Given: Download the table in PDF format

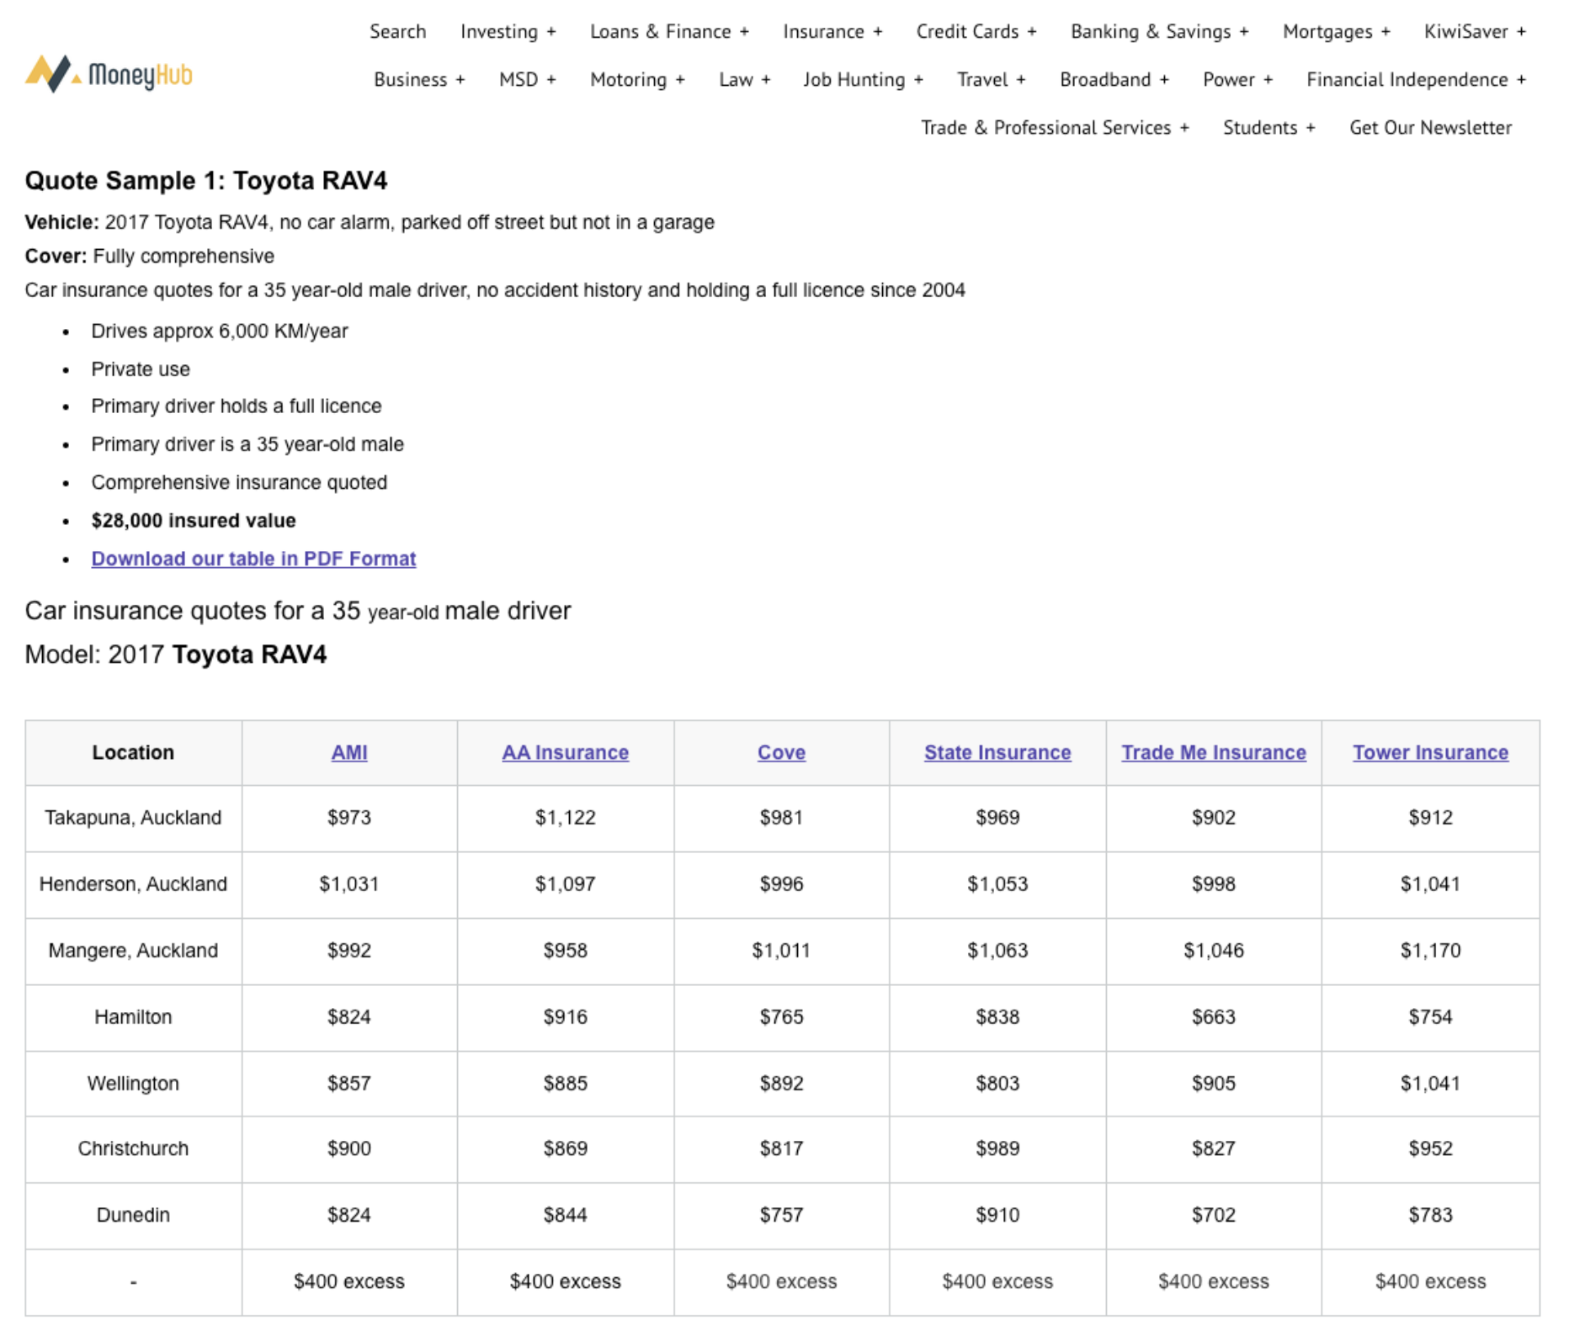Looking at the screenshot, I should click(253, 558).
